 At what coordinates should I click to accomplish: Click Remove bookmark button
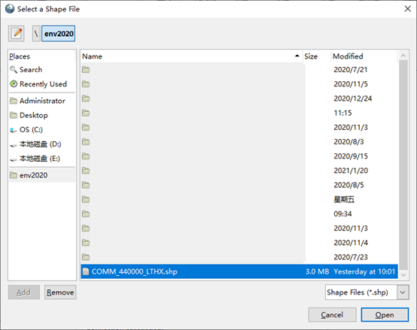pyautogui.click(x=60, y=292)
